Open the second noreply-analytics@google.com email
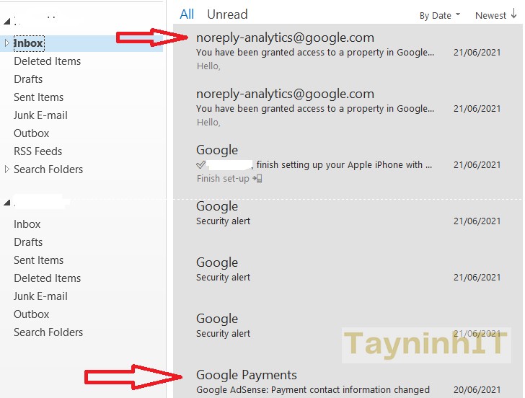The height and width of the screenshot is (398, 525). (x=285, y=94)
